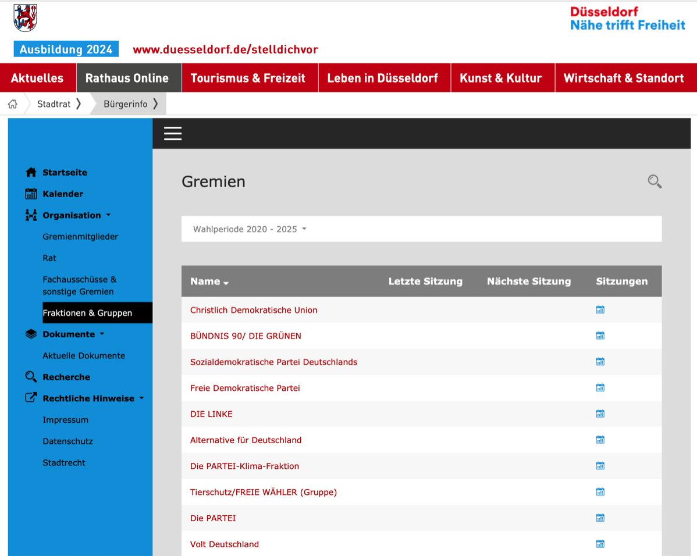Go to Startseite in the sidebar

[65, 173]
